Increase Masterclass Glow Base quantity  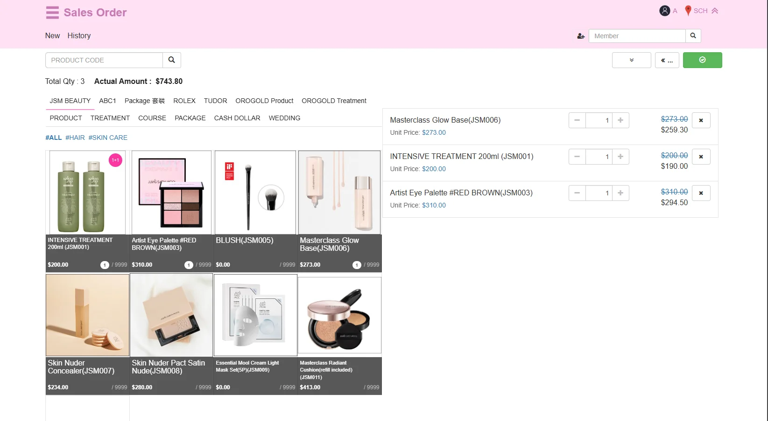pos(620,120)
